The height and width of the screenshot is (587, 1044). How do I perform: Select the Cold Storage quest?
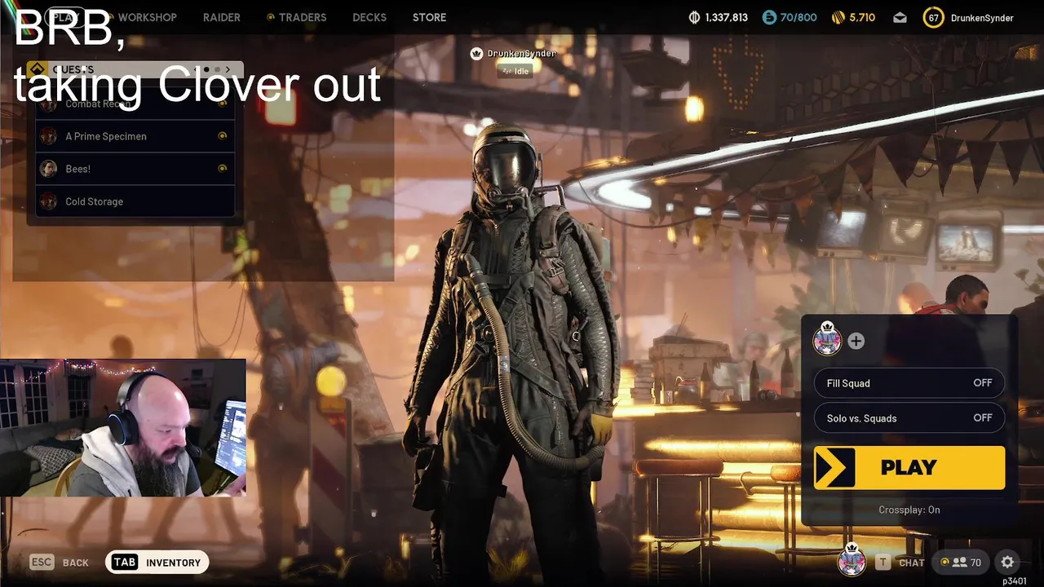tap(135, 201)
